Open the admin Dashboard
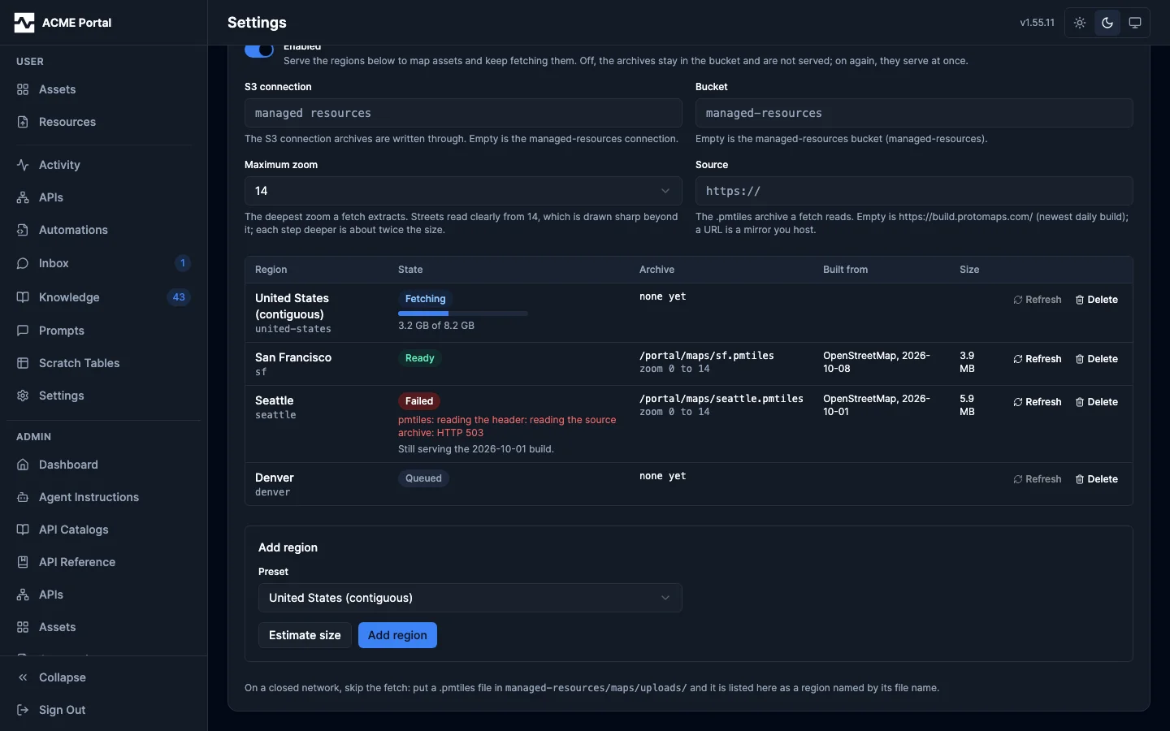Image resolution: width=1170 pixels, height=731 pixels. pyautogui.click(x=103, y=465)
